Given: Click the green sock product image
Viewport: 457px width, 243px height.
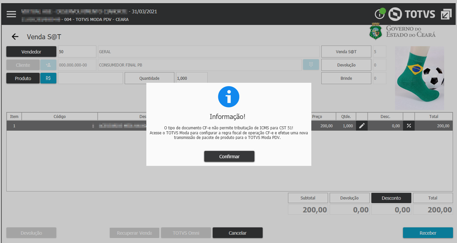Looking at the screenshot, I should tap(419, 78).
